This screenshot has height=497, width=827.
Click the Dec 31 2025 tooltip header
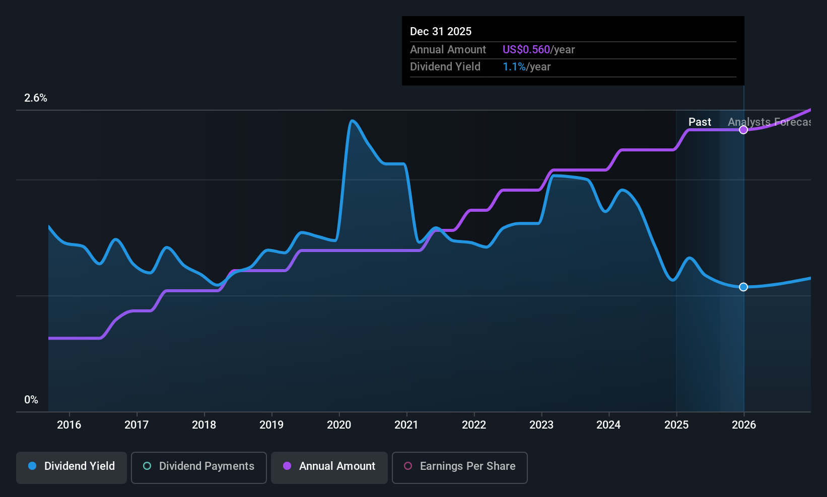(x=441, y=31)
